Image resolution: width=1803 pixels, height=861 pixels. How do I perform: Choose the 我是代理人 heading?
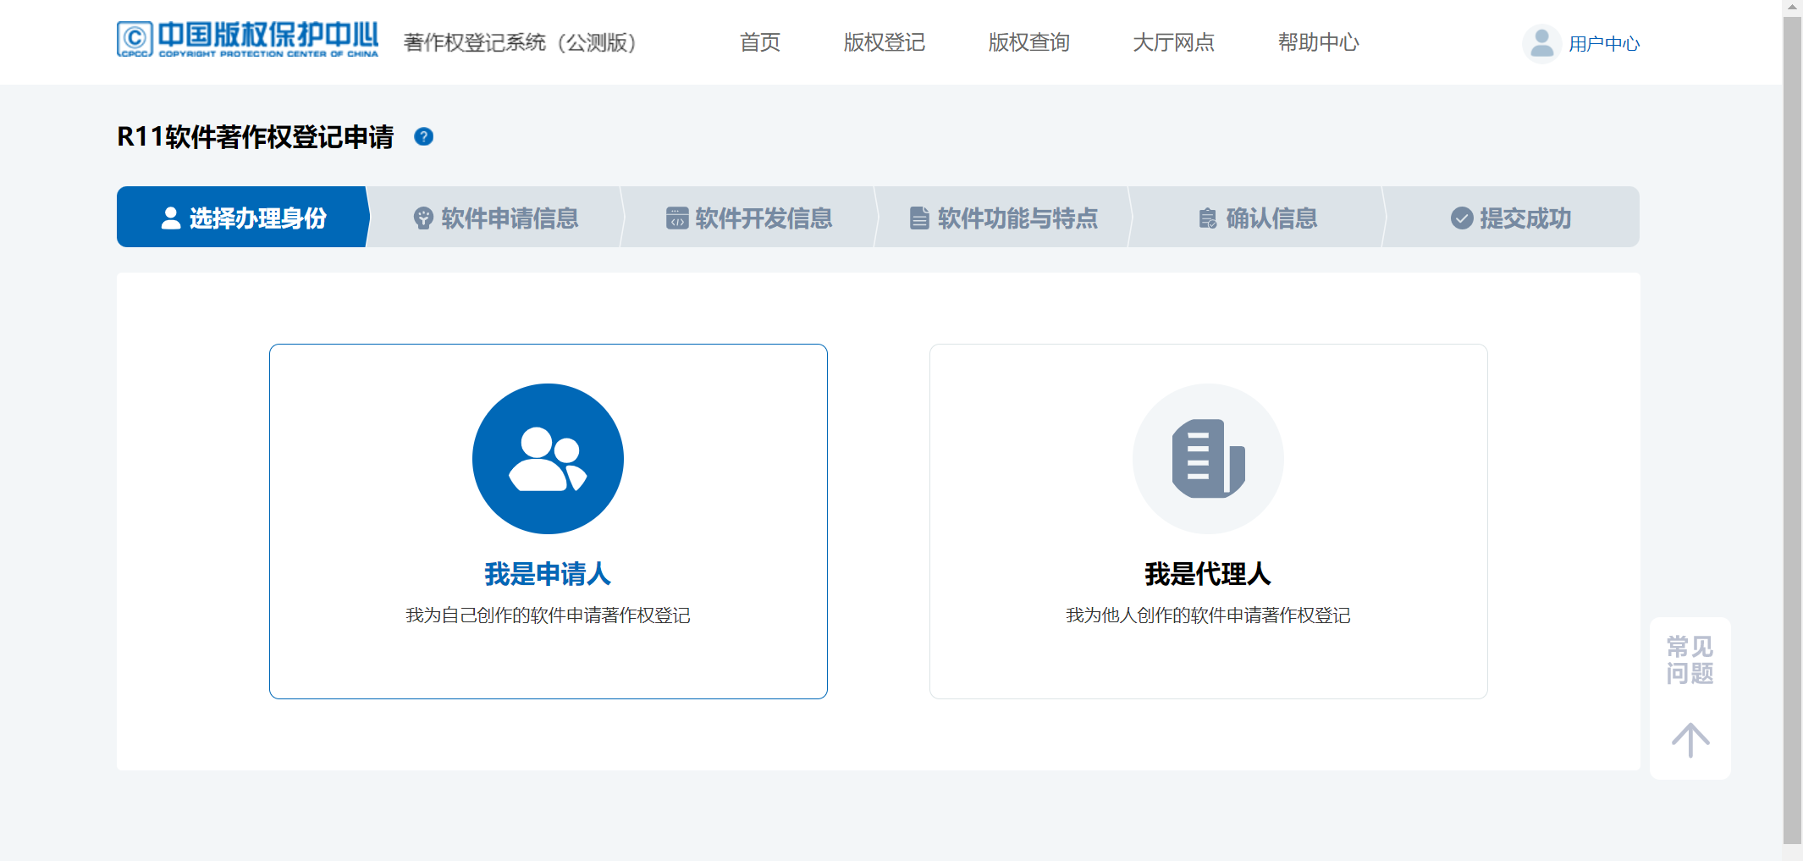(1208, 574)
